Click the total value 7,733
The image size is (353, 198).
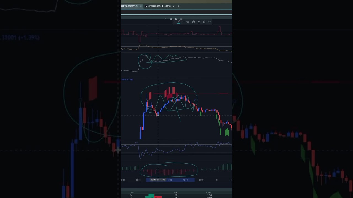click(209, 195)
